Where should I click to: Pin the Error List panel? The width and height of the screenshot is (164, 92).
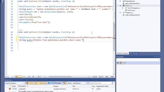(x=112, y=80)
